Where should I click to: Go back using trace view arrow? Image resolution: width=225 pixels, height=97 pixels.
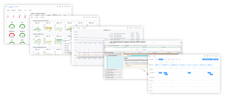(x=106, y=43)
